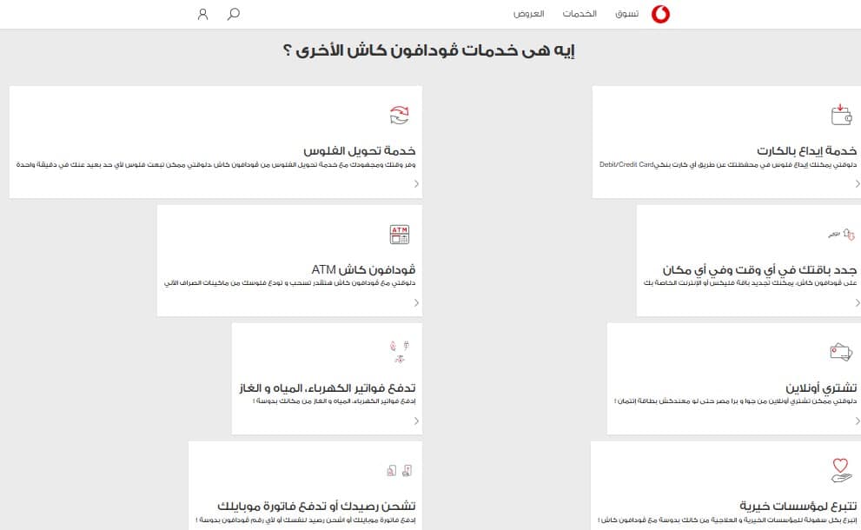Click the Vodafone Cash ATM machine icon

[399, 234]
